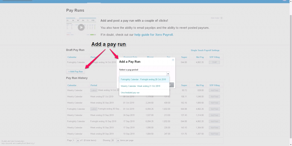Sort history table by Net Pay column
Screen dimensions: 292x146
pos(200,85)
